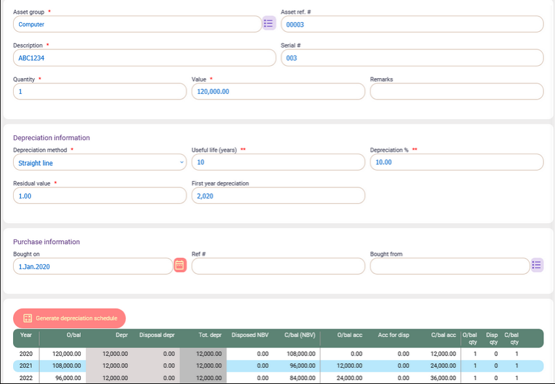
Task: Open the Bought on calendar picker
Action: click(180, 266)
